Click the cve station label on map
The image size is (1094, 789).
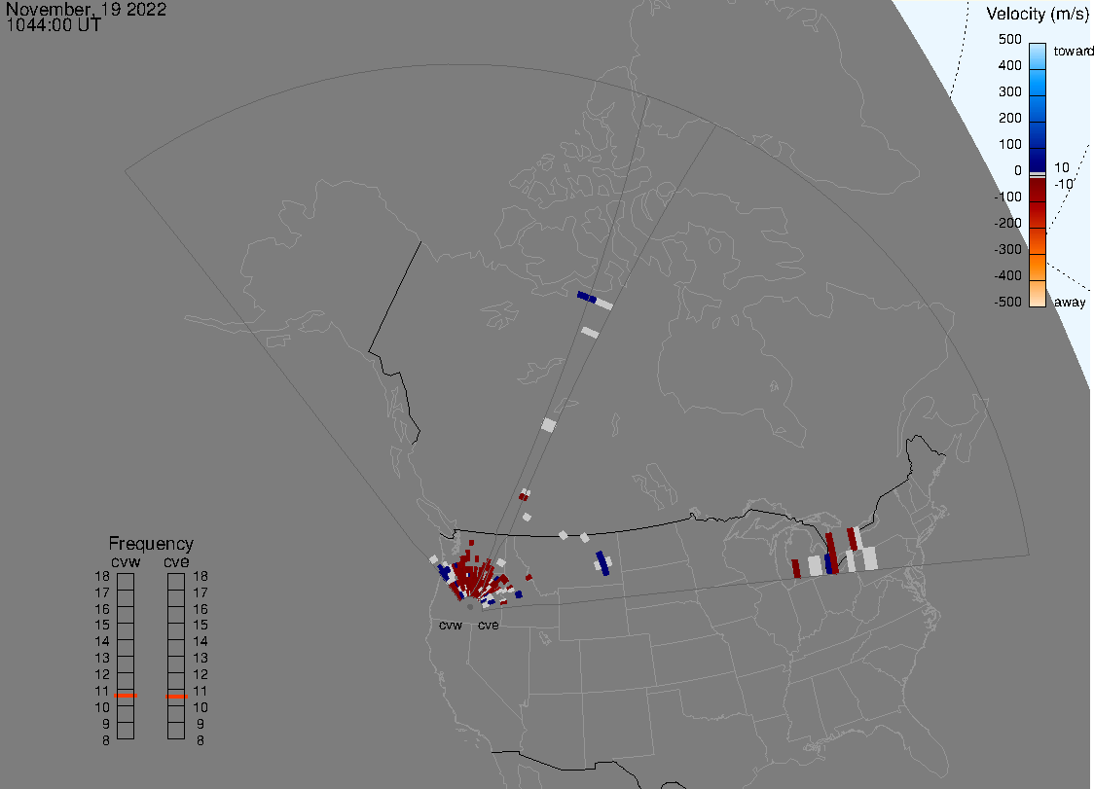[489, 625]
